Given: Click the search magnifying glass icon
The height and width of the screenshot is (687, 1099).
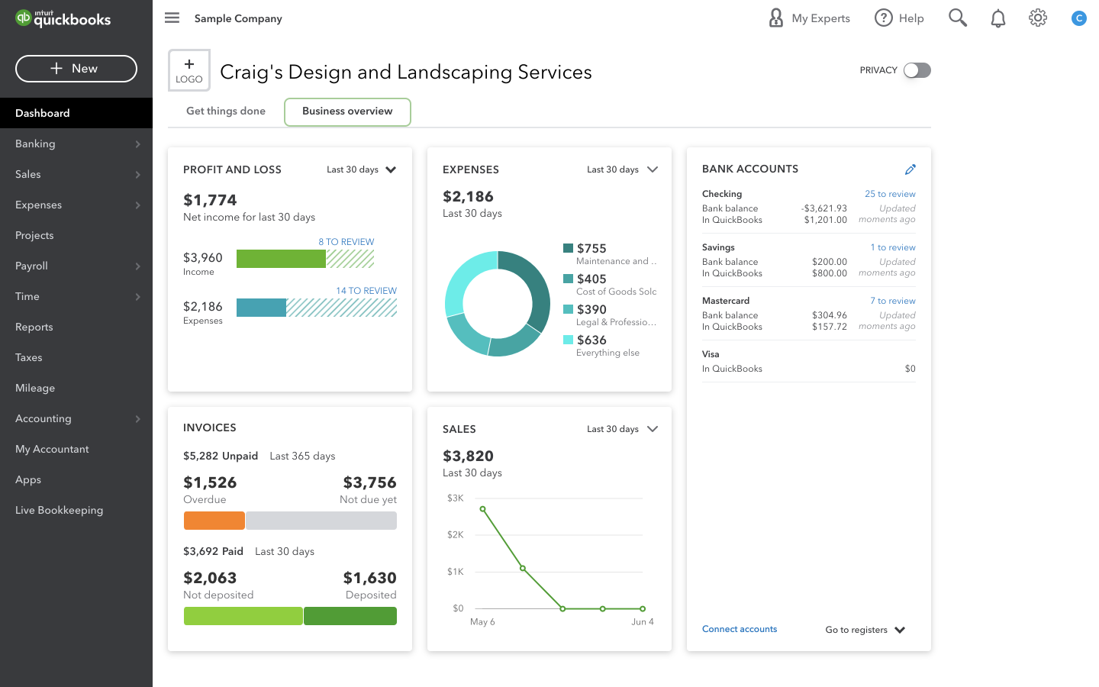Looking at the screenshot, I should pos(958,18).
